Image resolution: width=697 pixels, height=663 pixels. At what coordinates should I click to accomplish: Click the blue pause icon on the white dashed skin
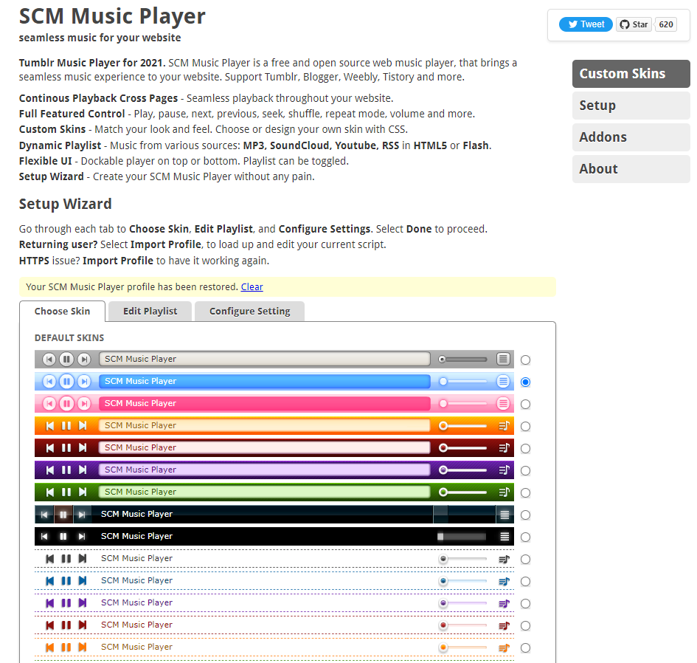point(66,581)
